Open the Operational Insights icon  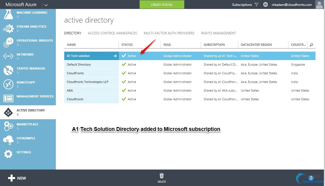[8, 42]
